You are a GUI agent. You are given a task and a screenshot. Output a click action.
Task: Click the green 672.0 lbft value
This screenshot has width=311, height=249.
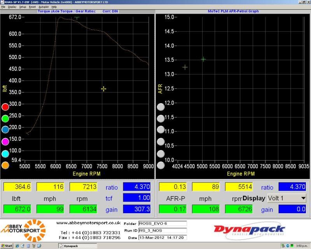pos(17,209)
